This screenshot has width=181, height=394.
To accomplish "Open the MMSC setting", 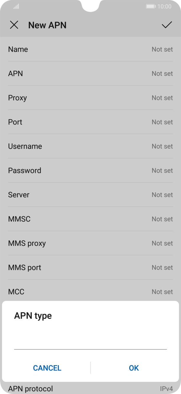I will pos(90,219).
